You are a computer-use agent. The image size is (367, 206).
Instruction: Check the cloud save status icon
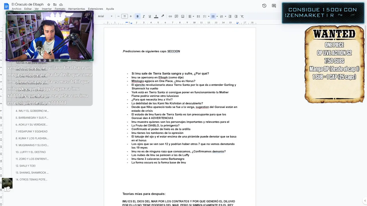coord(61,5)
